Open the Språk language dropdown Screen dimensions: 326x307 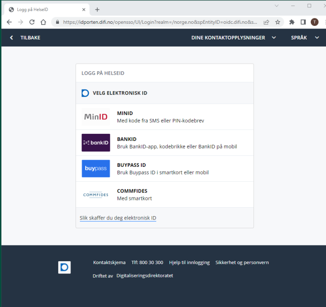(x=305, y=38)
